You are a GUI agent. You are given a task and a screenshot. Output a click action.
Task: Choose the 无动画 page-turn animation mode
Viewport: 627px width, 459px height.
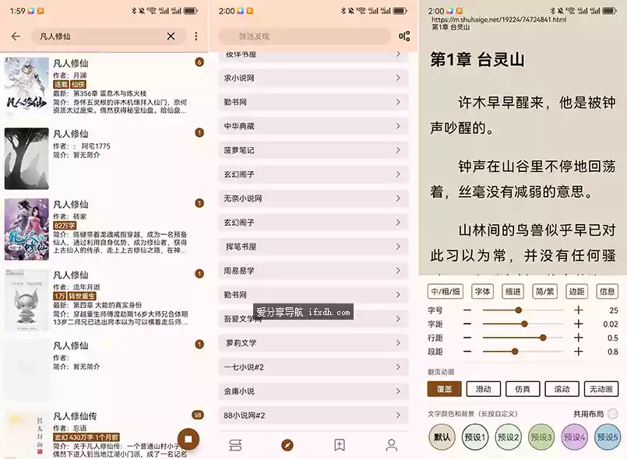602,388
